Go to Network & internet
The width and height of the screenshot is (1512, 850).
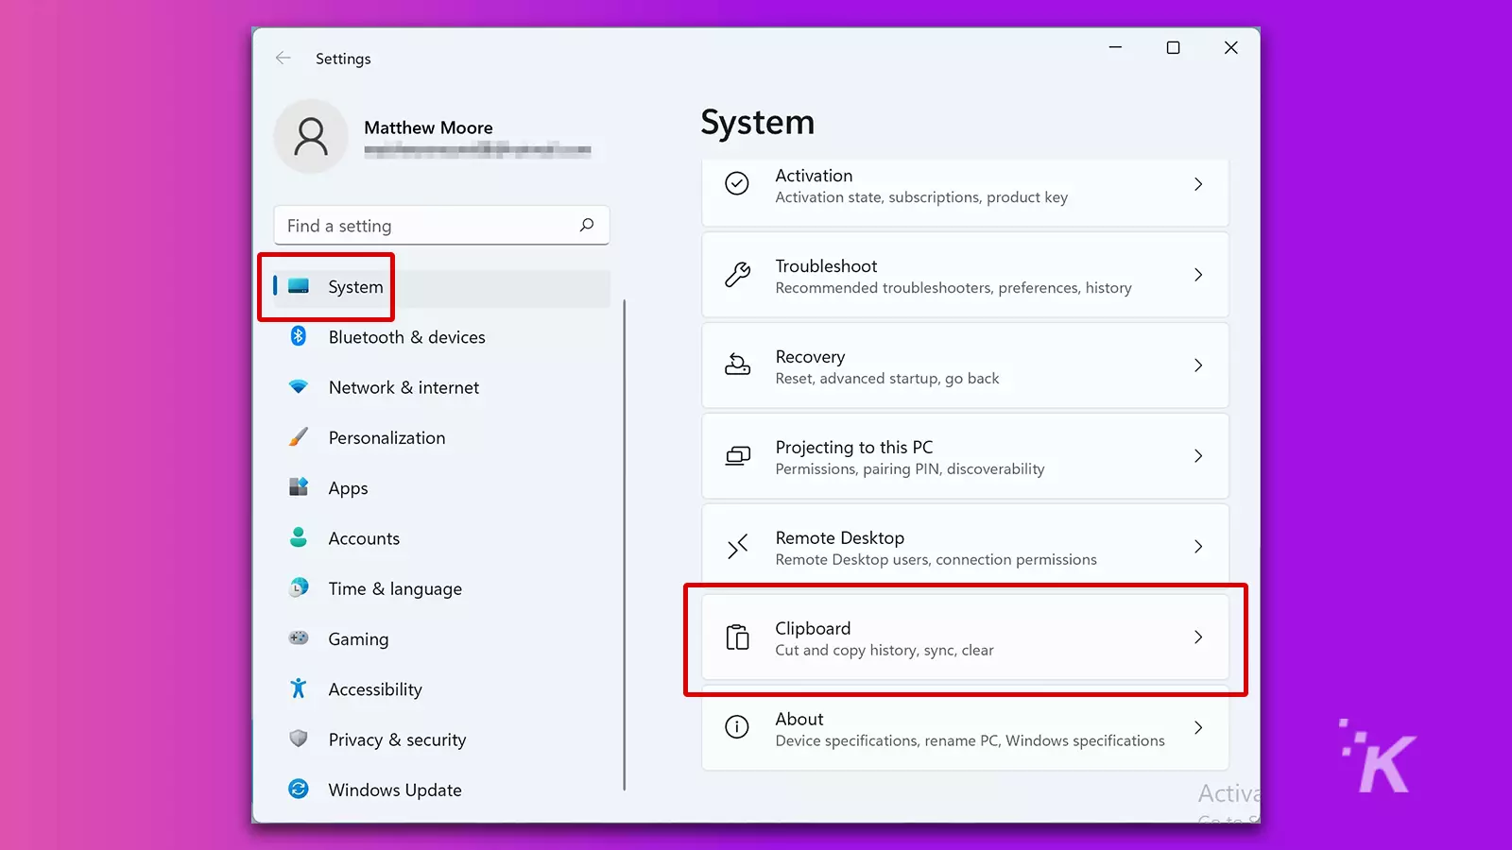click(x=404, y=387)
